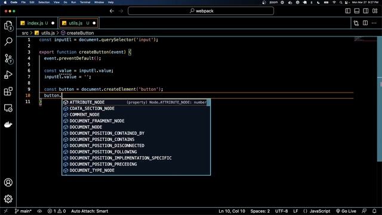382x215 pixels.
Task: Open the Search view in the activity bar
Action: click(x=8, y=42)
